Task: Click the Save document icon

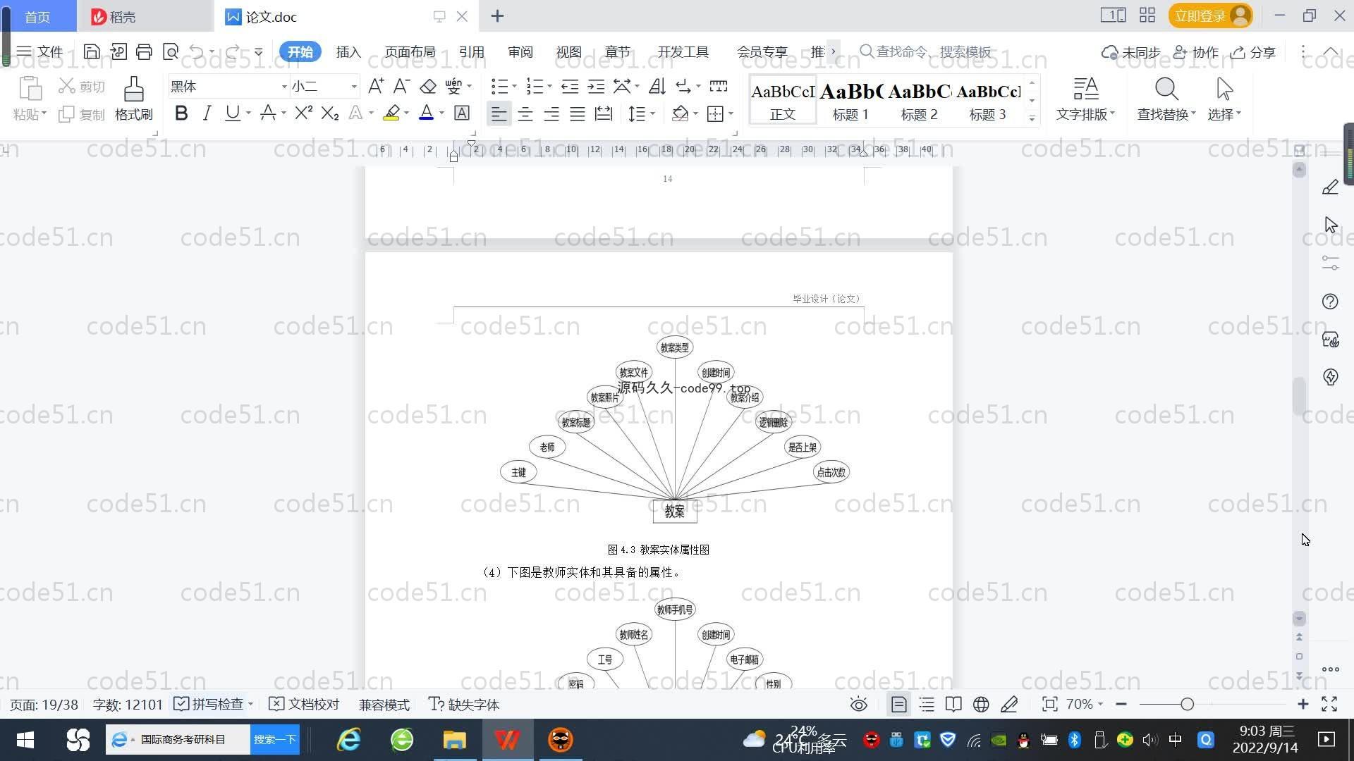Action: pyautogui.click(x=92, y=51)
